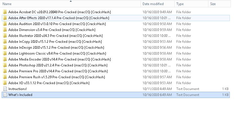
Task: Click the sort direction arrow above the columns
Action: point(71,1)
